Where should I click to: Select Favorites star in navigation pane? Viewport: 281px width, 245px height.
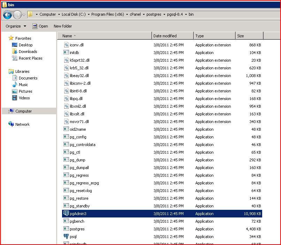(x=11, y=38)
